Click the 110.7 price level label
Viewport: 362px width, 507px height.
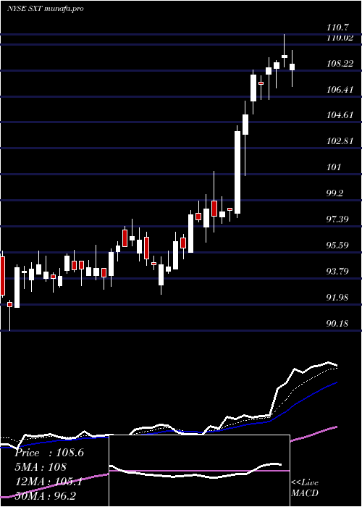coord(338,29)
